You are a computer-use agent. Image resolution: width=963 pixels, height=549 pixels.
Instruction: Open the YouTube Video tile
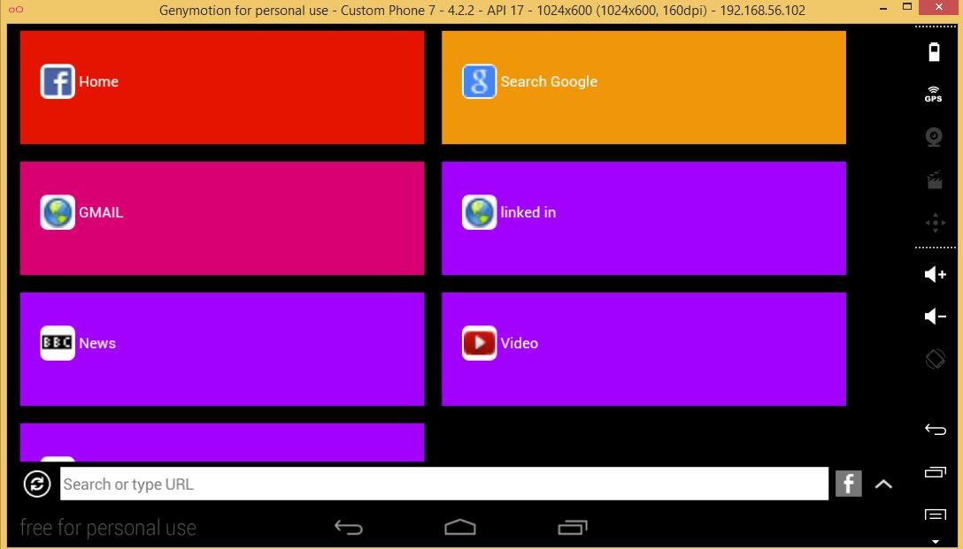[643, 348]
